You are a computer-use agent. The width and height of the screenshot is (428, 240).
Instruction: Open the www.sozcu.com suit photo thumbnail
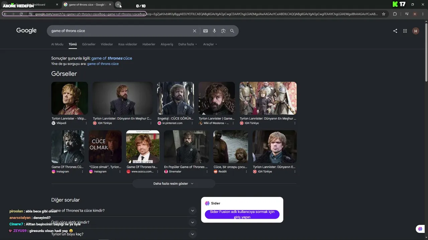(143, 147)
